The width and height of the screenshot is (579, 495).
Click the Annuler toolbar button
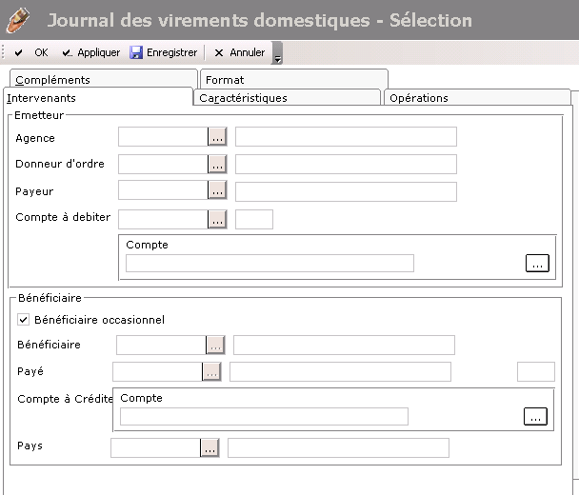[x=239, y=53]
